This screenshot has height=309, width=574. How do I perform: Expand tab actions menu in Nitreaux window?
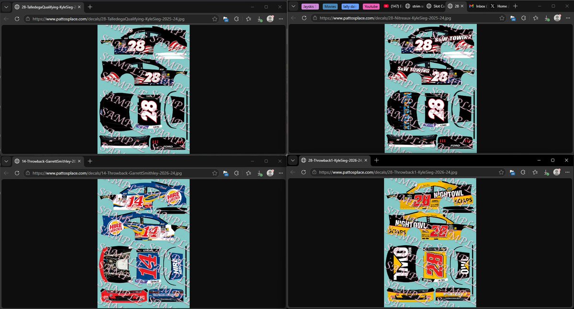293,6
